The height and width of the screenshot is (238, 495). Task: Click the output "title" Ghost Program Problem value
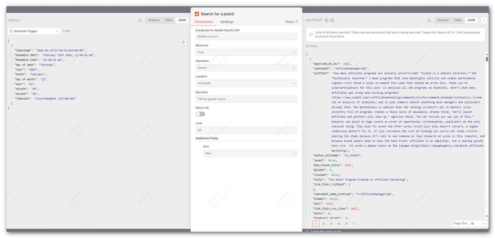368,180
